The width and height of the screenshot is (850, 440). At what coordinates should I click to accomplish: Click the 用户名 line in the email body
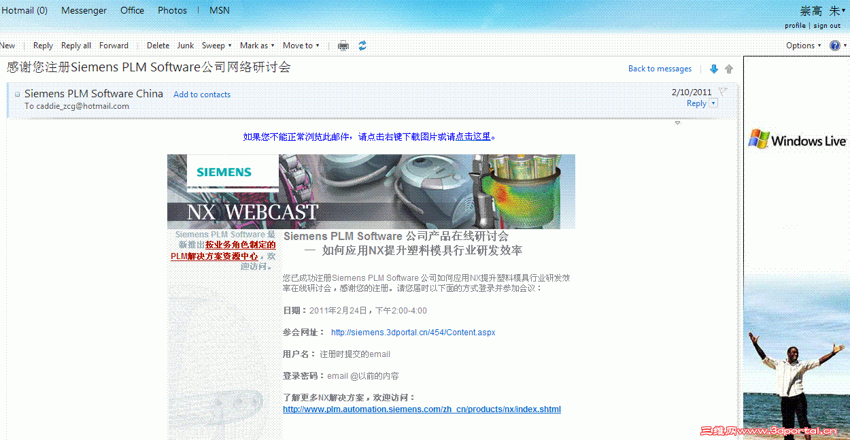(337, 354)
